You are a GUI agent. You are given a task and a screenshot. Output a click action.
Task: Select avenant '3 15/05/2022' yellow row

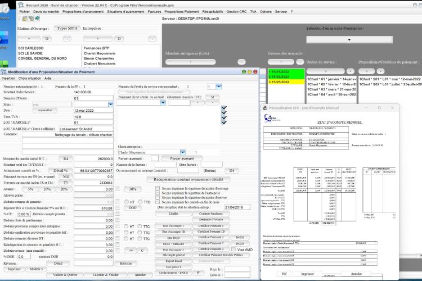[x=286, y=81]
